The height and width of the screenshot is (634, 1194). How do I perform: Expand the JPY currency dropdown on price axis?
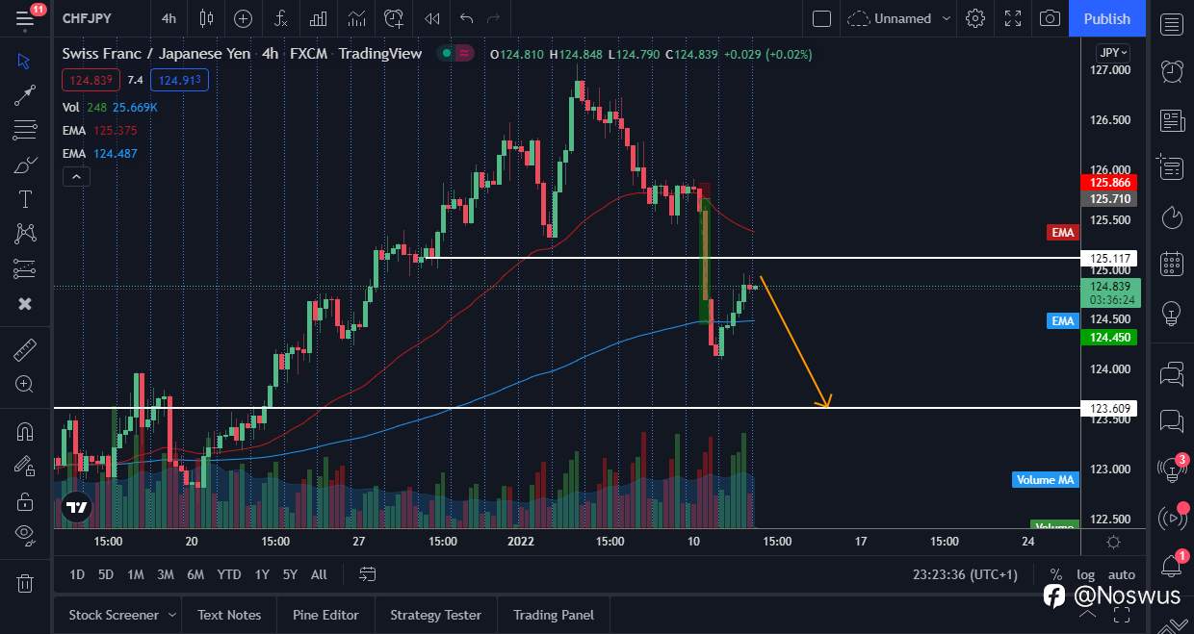tap(1110, 52)
